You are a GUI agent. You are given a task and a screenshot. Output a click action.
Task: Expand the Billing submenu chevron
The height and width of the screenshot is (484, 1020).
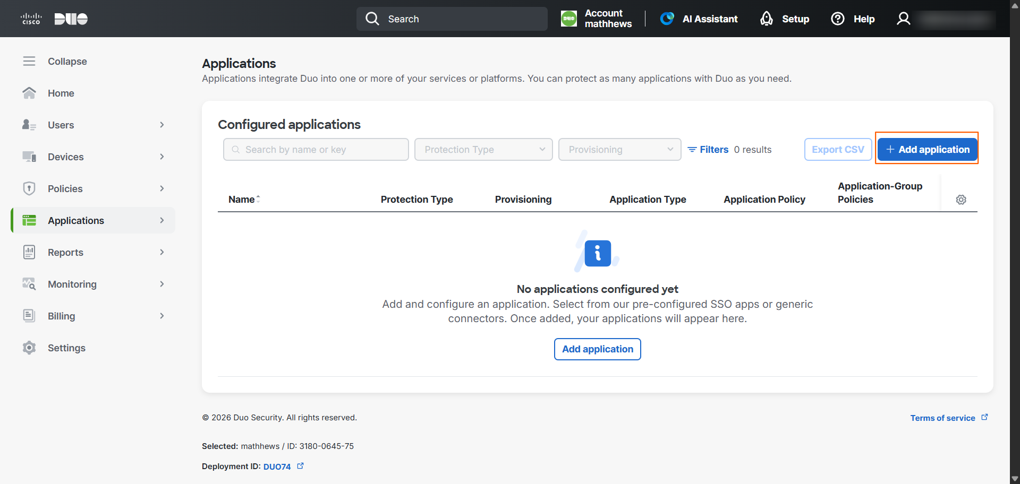click(162, 316)
